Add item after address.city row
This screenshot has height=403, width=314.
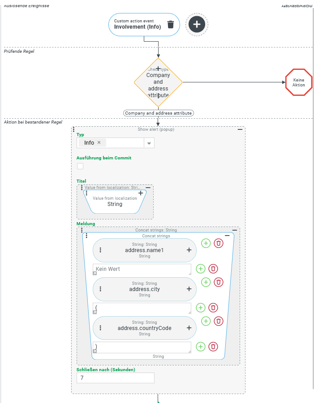[x=206, y=282]
